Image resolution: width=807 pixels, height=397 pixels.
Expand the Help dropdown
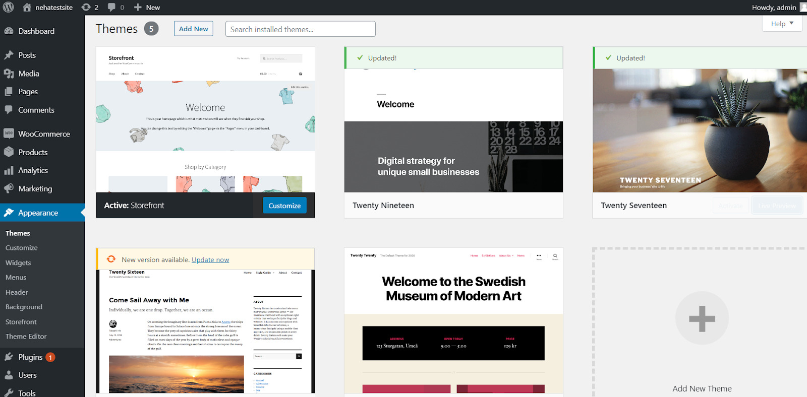pyautogui.click(x=782, y=24)
